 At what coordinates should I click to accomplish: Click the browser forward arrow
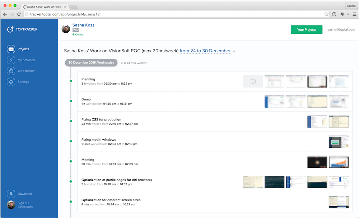(12, 14)
